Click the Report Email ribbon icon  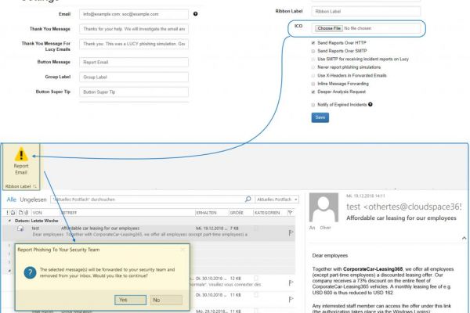pos(21,160)
